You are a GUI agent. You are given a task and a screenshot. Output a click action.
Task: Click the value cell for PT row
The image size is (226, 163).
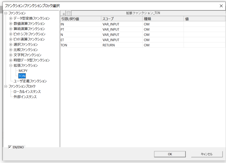point(204,29)
